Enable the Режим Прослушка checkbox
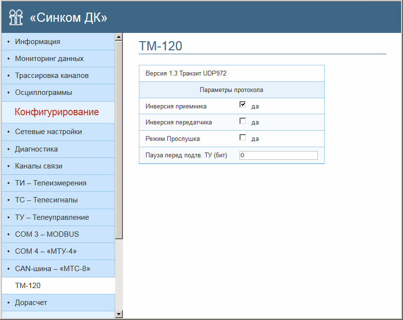Screen dimensions: 403x320 (x=243, y=137)
